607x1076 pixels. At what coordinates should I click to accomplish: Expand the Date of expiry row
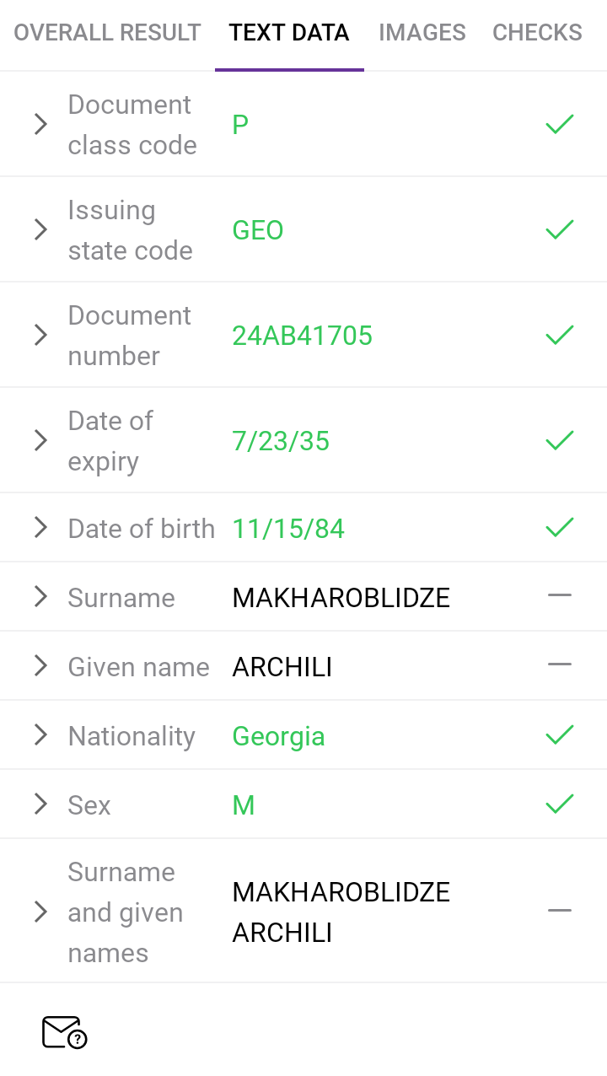click(40, 440)
